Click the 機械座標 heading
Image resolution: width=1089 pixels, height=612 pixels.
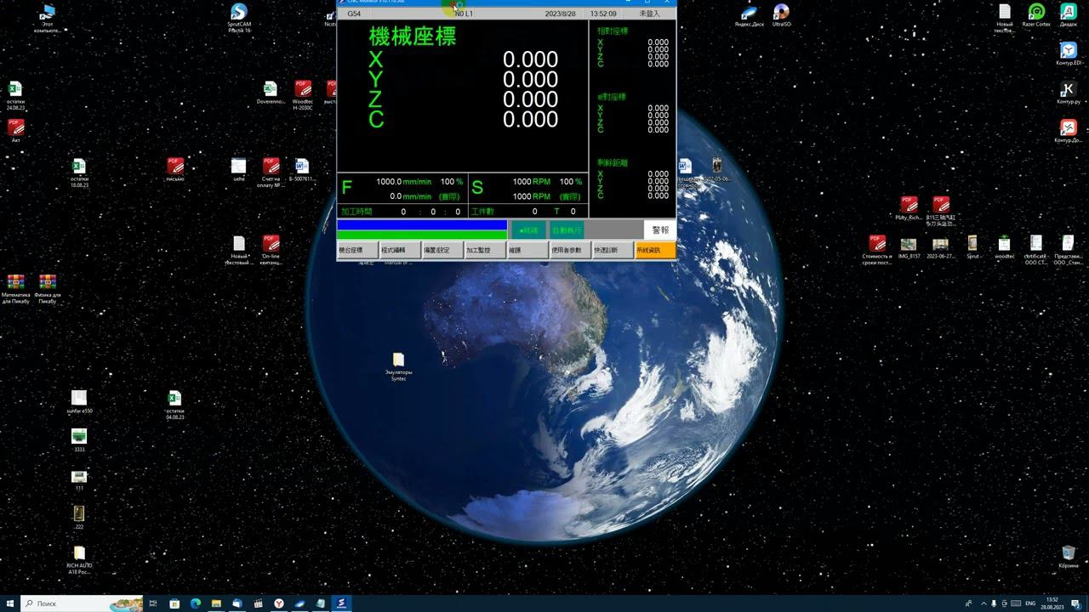click(x=413, y=36)
